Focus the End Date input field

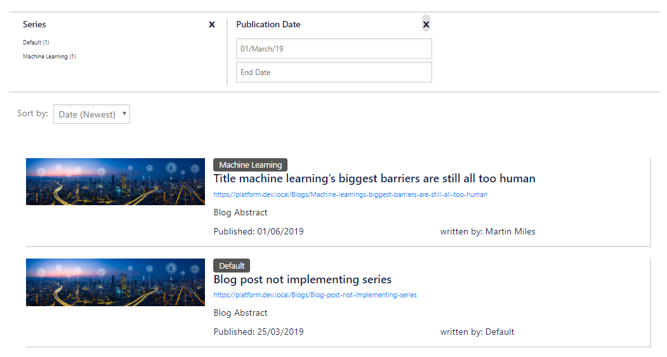(334, 72)
